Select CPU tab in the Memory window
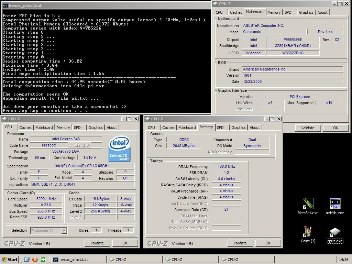Viewport: 352px width, 264px height. click(151, 128)
